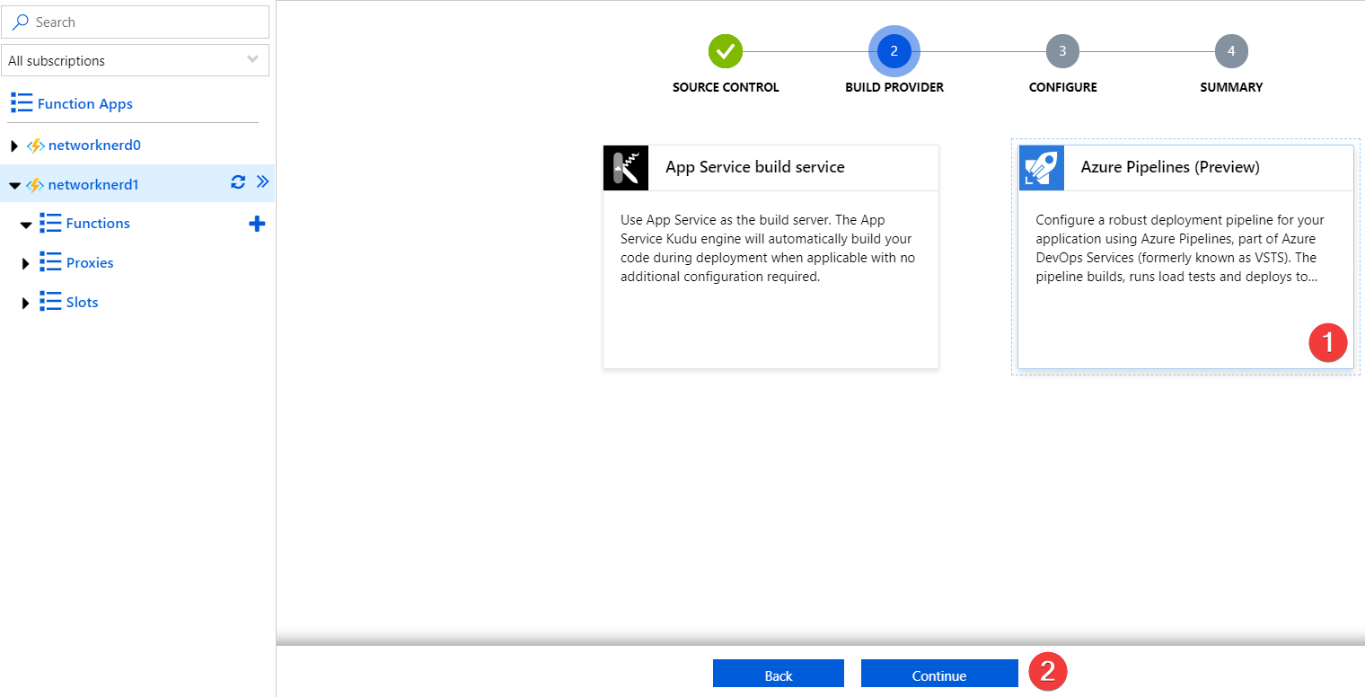Click the App Service build service description text
This screenshot has width=1365, height=697.
pyautogui.click(x=767, y=248)
